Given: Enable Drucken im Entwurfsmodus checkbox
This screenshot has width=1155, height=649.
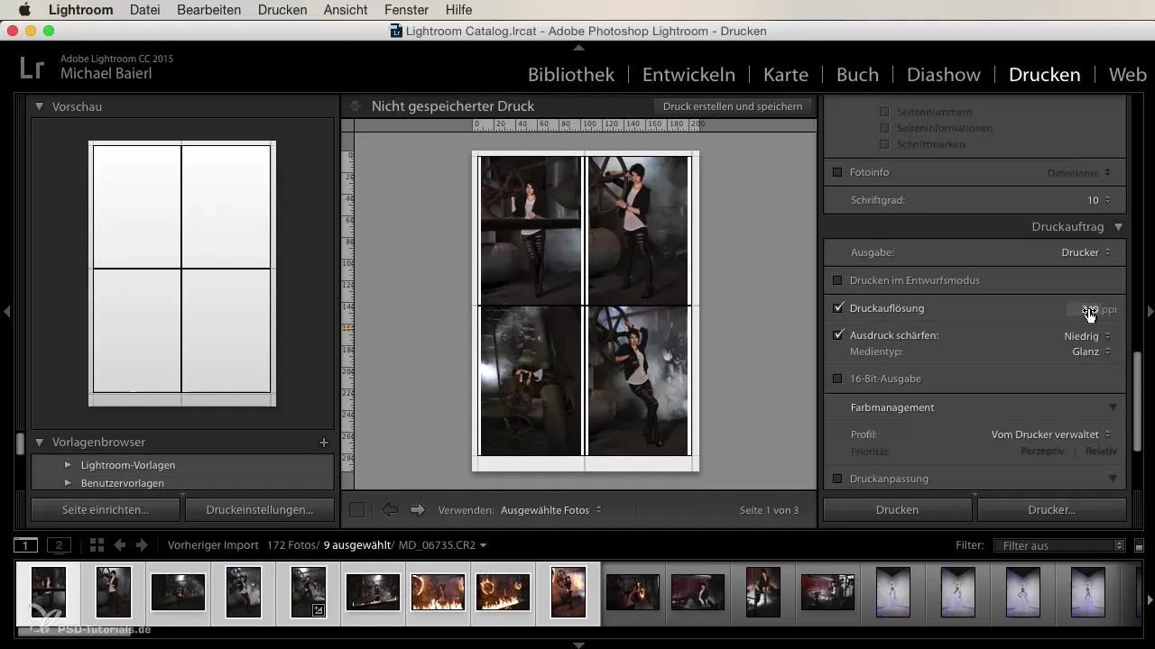Looking at the screenshot, I should (837, 280).
